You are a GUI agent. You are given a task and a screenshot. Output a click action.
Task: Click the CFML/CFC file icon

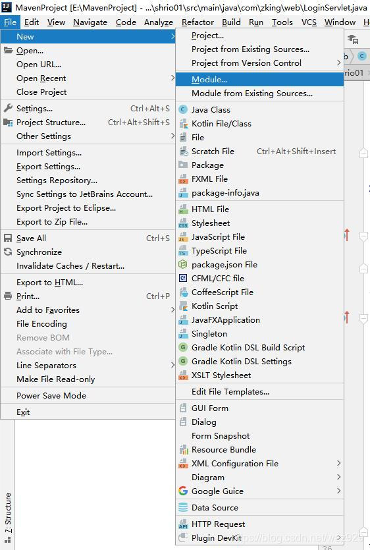click(x=183, y=278)
